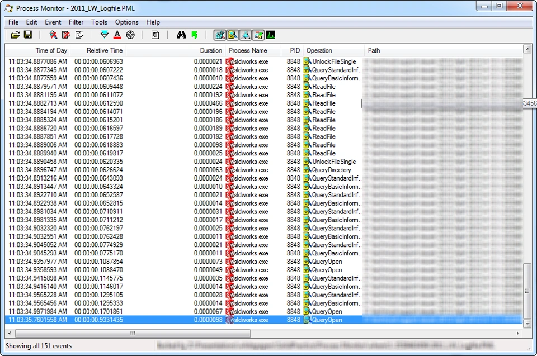Open Find with the binoculars icon
Screen dimensions: 537x356
point(181,35)
